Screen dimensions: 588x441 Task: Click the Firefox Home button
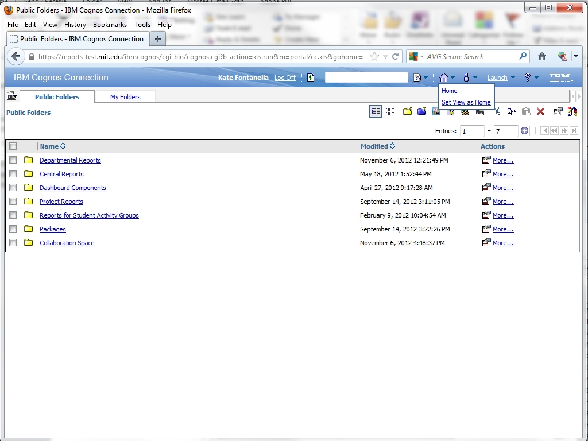pos(541,57)
